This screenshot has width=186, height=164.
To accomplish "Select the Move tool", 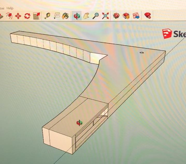I will point(18,16).
